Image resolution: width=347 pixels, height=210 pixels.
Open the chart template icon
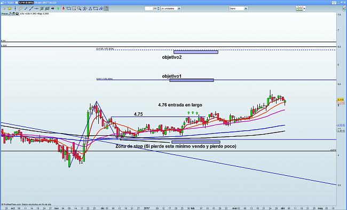299,9
